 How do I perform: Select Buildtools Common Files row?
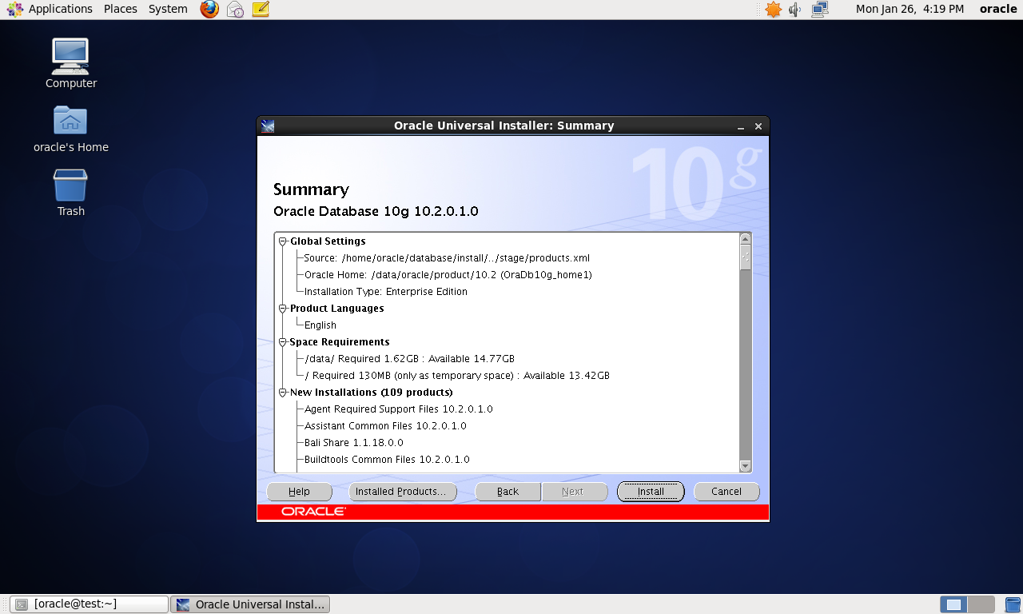pyautogui.click(x=387, y=460)
